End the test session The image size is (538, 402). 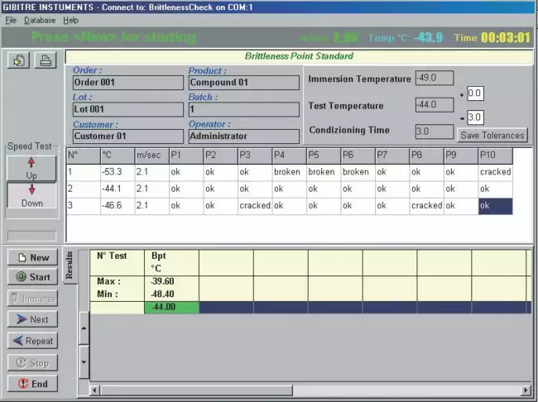tap(32, 384)
